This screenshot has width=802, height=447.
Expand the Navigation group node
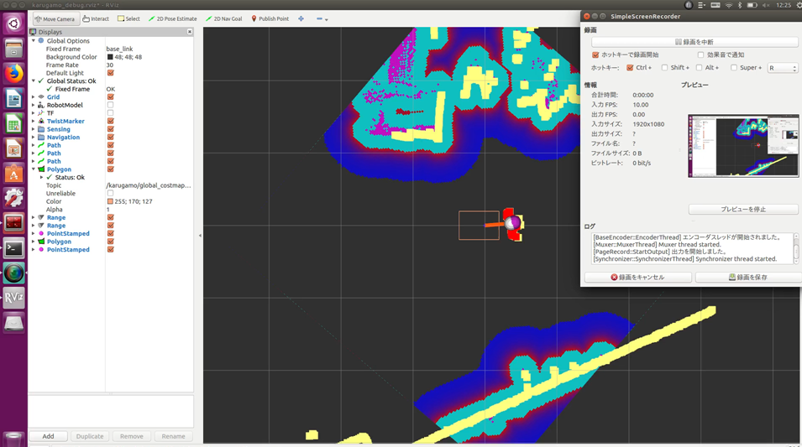pyautogui.click(x=34, y=138)
